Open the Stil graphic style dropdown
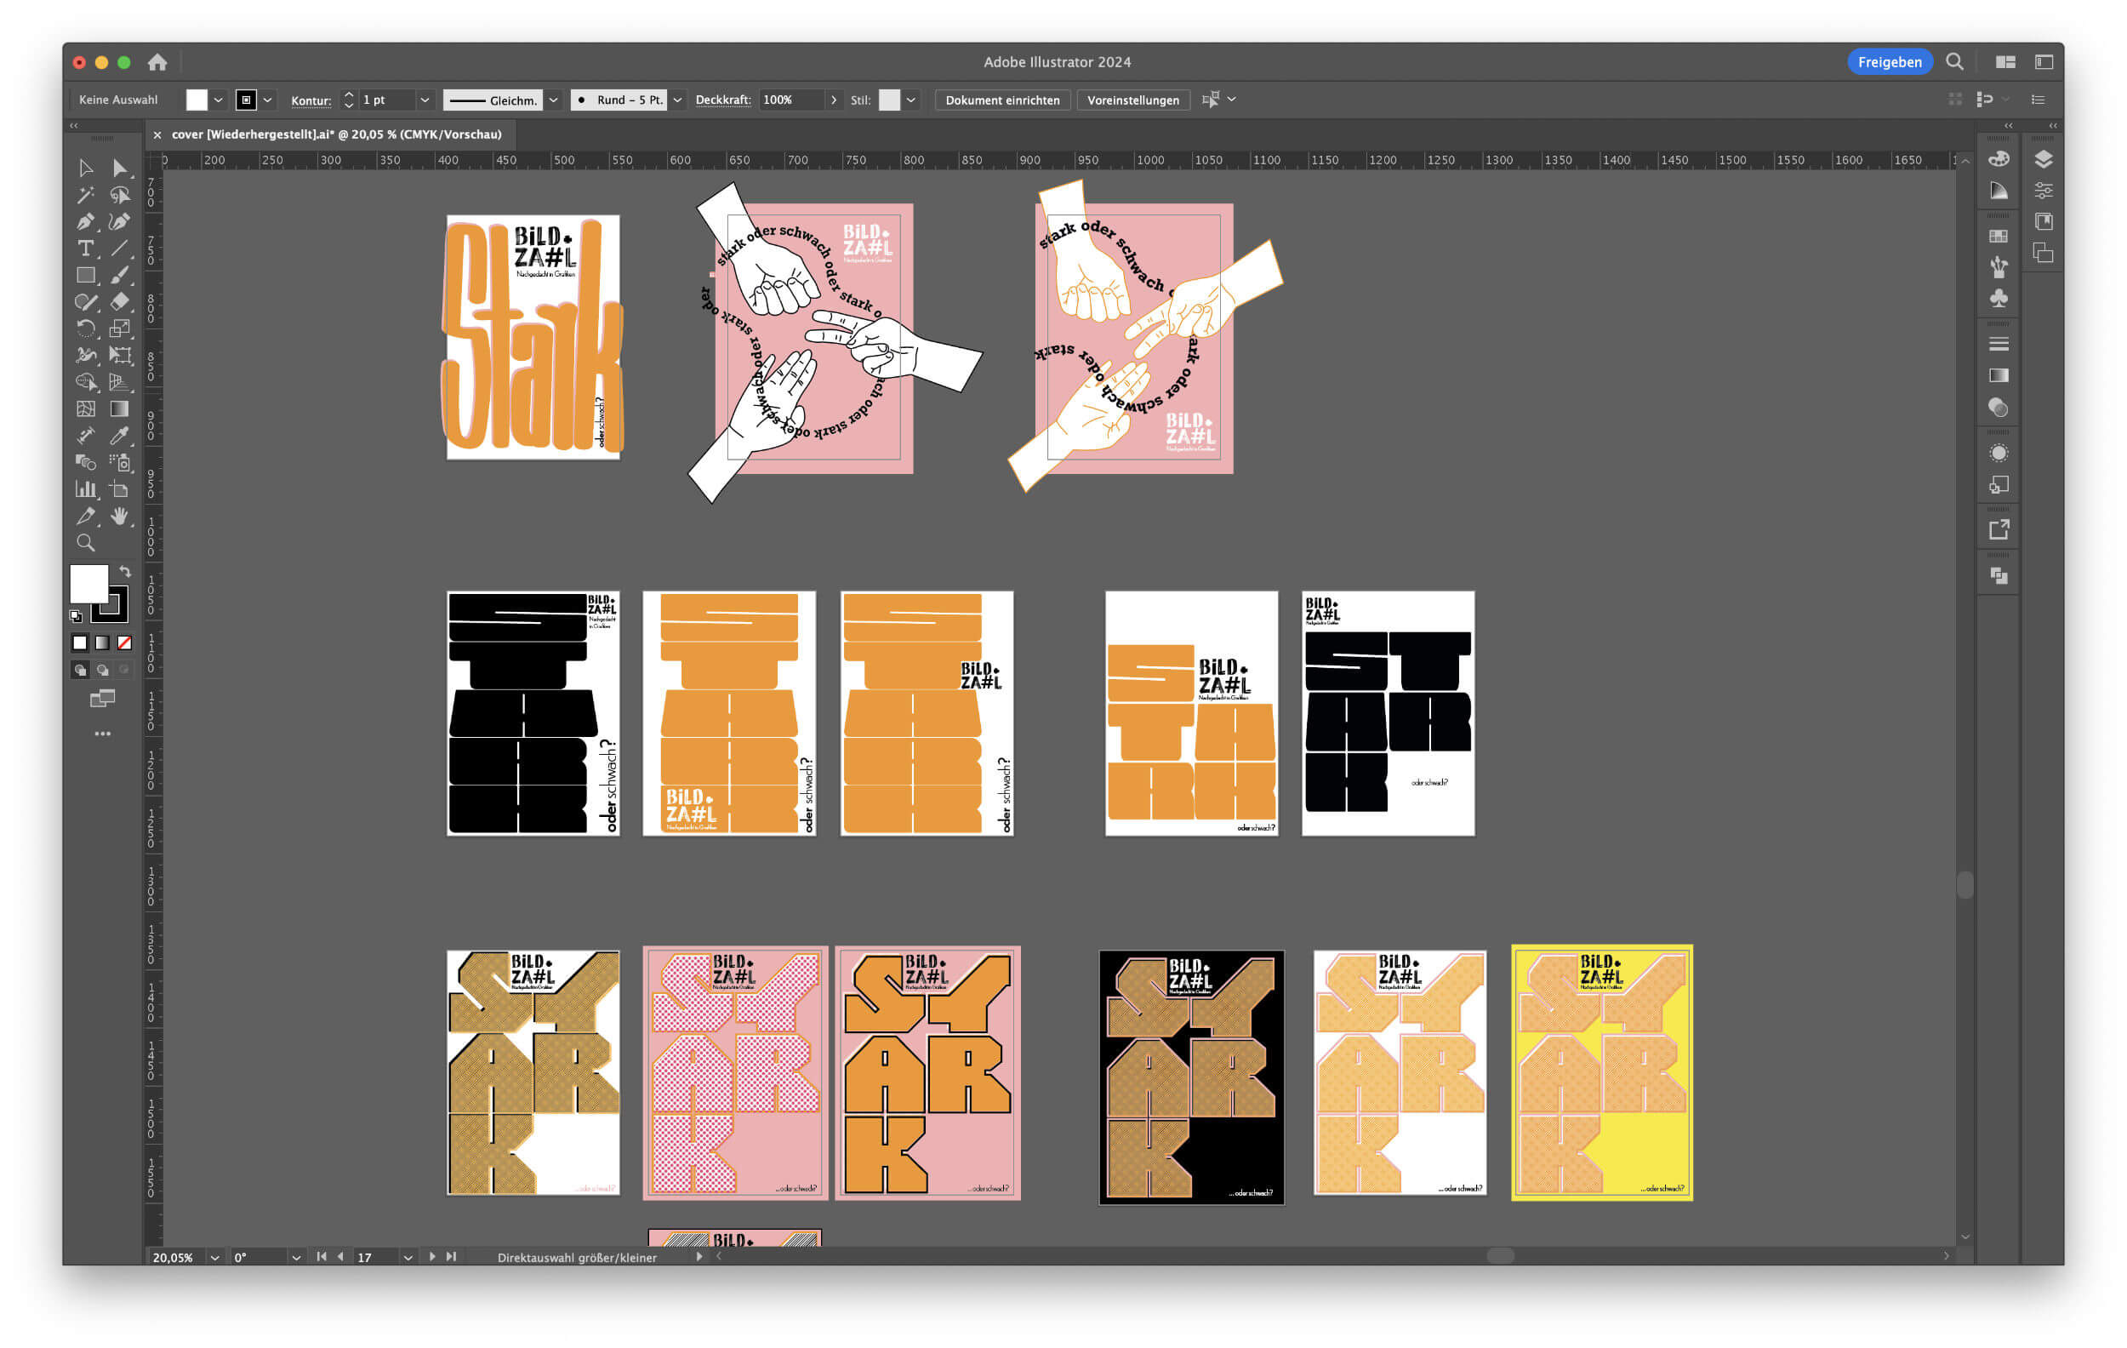 tap(910, 100)
